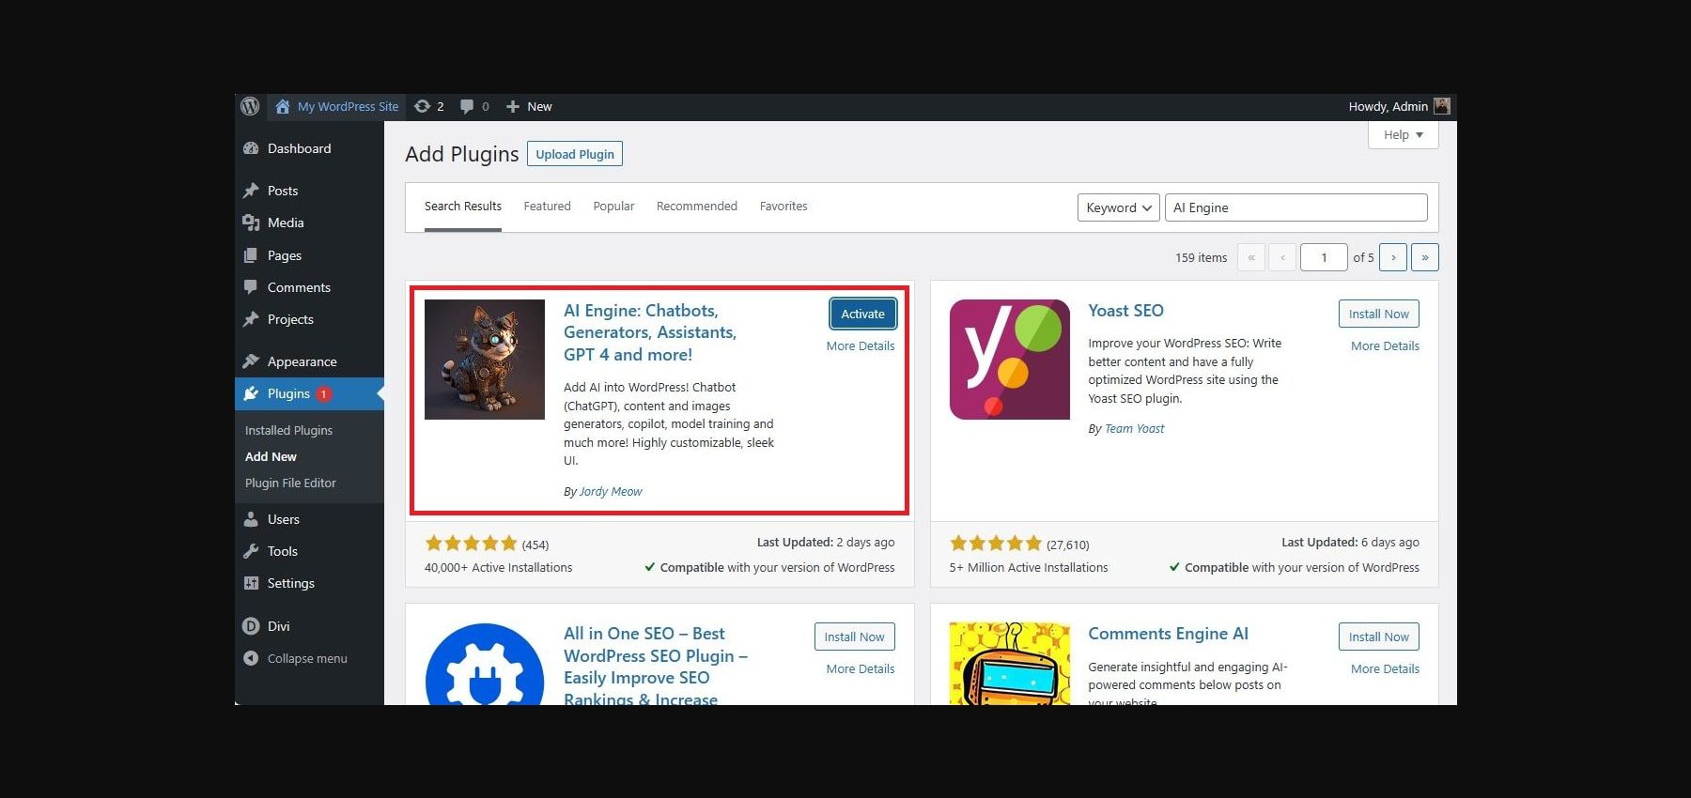The width and height of the screenshot is (1691, 798).
Task: Click the Dashboard gauge icon
Action: tap(251, 148)
